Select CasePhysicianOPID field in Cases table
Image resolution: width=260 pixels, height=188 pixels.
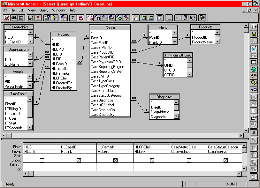tap(106, 62)
